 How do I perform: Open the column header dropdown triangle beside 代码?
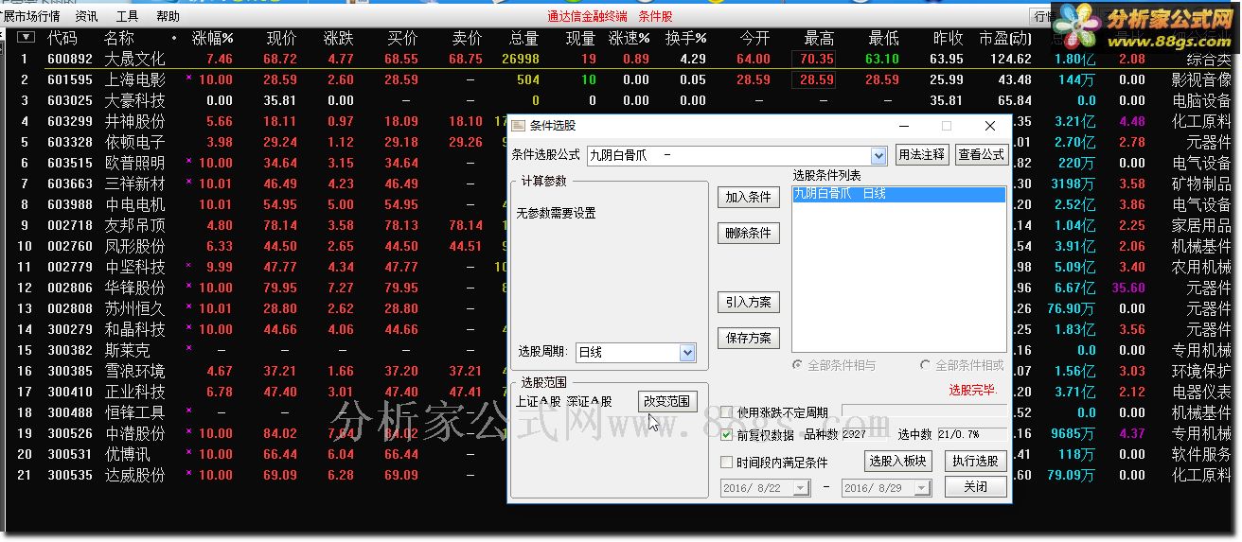click(27, 38)
